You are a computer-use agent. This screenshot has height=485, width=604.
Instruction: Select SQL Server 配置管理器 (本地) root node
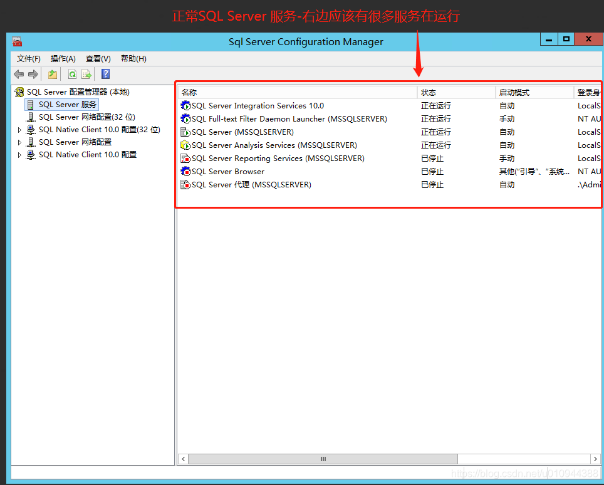[78, 92]
